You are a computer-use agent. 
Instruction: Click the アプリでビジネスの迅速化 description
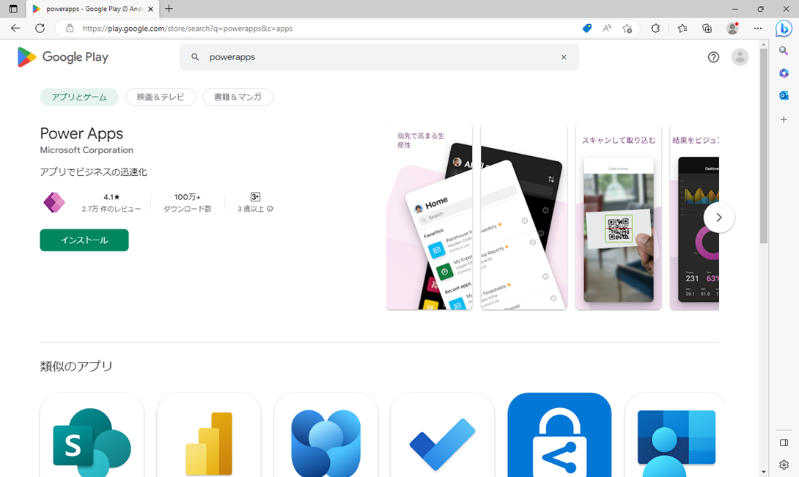coord(93,172)
